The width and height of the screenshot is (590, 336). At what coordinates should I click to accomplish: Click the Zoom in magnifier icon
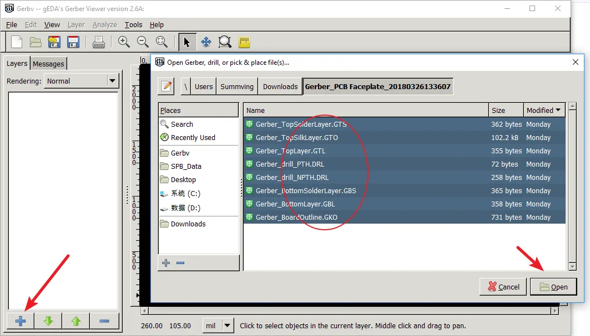[124, 42]
